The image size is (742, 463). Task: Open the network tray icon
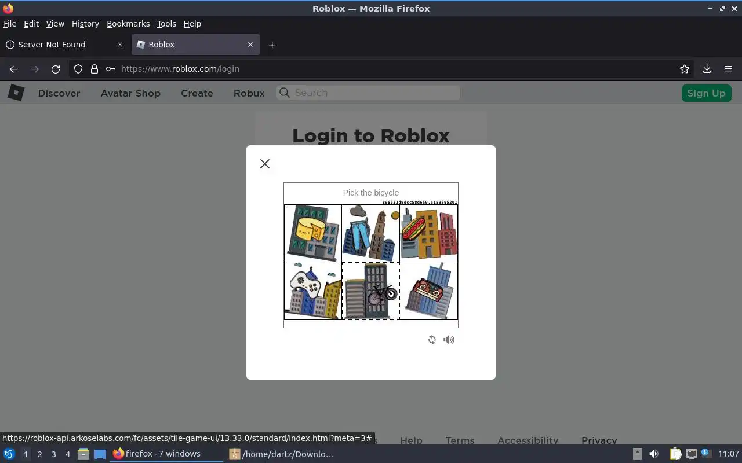pyautogui.click(x=691, y=454)
